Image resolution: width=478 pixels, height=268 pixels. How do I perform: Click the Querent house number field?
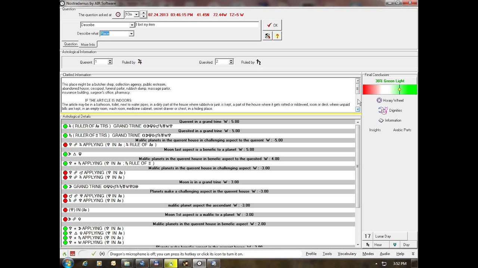coord(101,62)
